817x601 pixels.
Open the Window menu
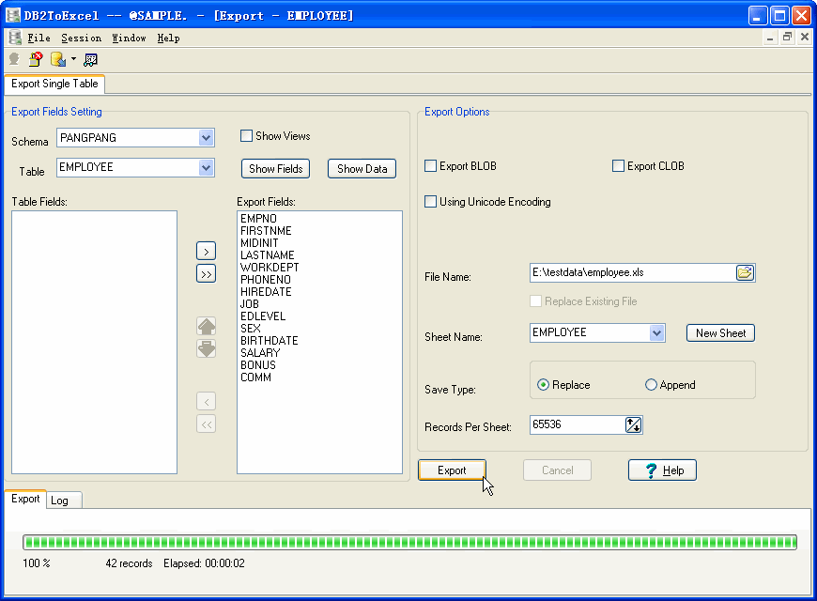129,39
